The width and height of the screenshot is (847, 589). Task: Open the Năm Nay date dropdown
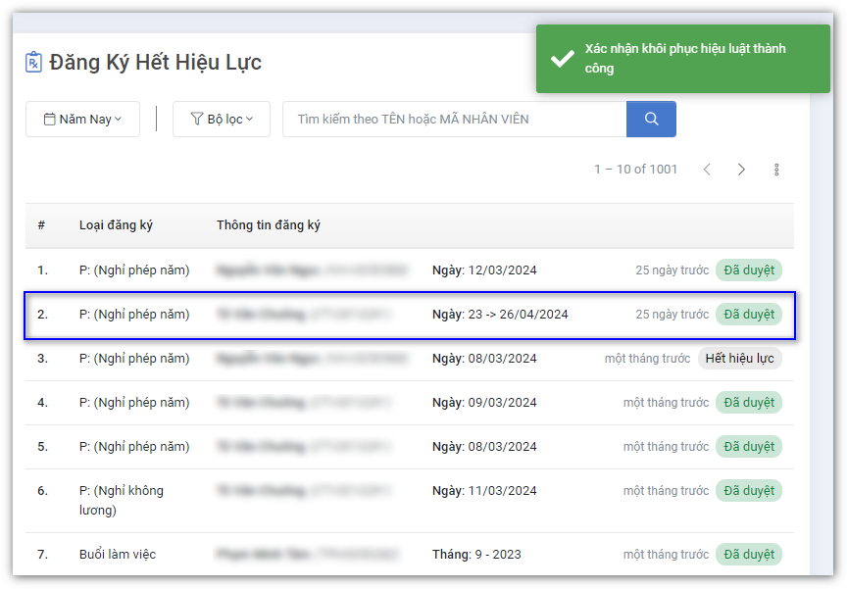pyautogui.click(x=82, y=119)
